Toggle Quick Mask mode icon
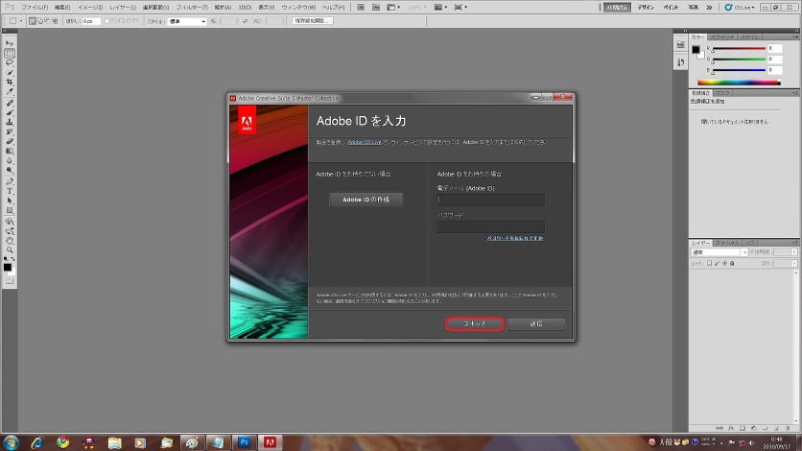The height and width of the screenshot is (451, 802). tap(10, 281)
